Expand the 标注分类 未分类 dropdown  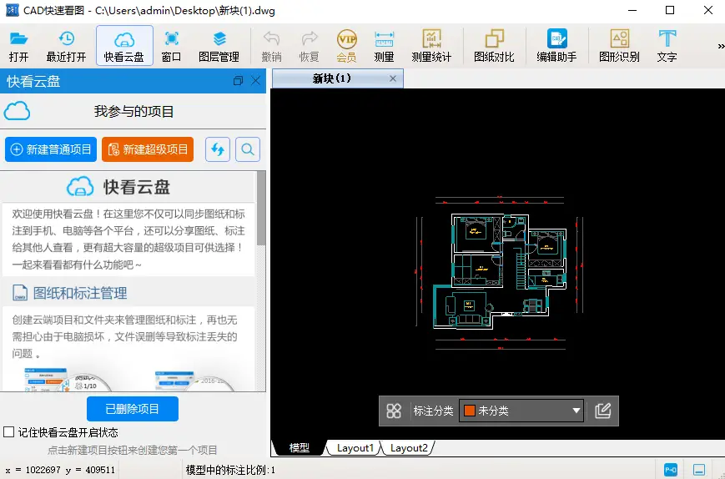point(576,411)
